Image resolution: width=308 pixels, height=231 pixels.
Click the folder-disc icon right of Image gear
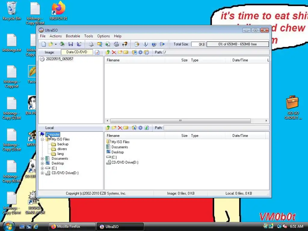pyautogui.click(x=146, y=52)
